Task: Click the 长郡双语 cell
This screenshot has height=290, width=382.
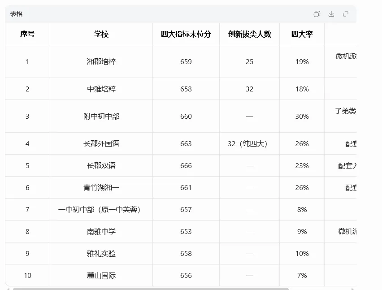Action: tap(101, 165)
